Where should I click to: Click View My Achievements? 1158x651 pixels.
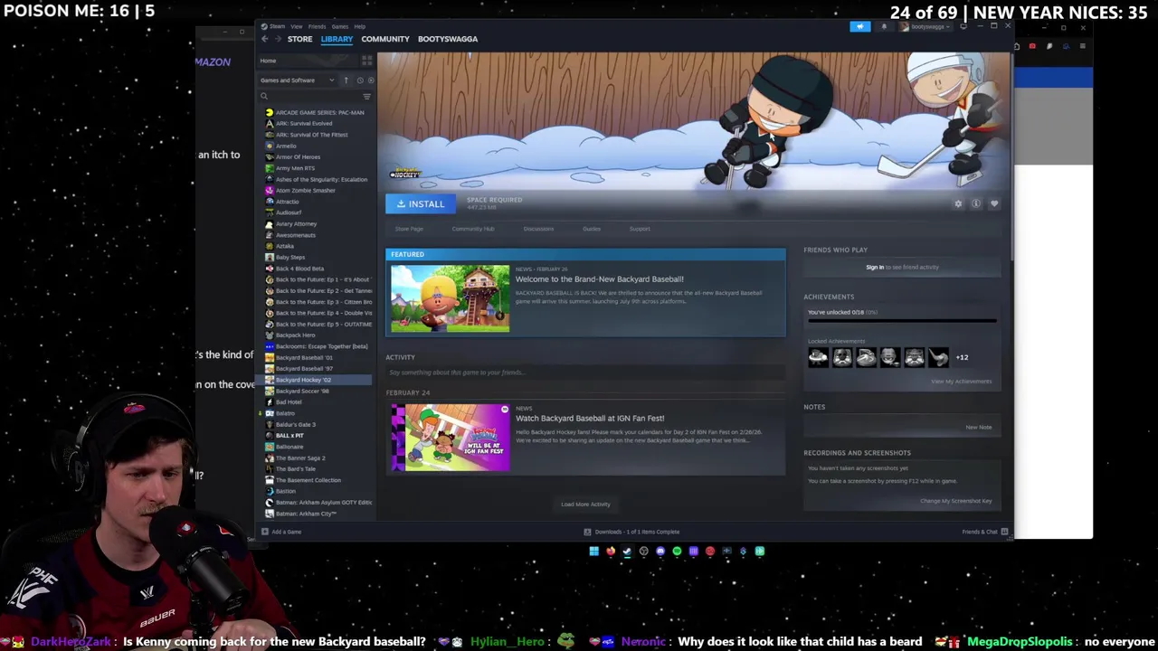pyautogui.click(x=961, y=382)
